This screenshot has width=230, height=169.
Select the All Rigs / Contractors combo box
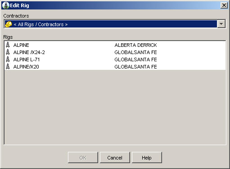coord(115,24)
